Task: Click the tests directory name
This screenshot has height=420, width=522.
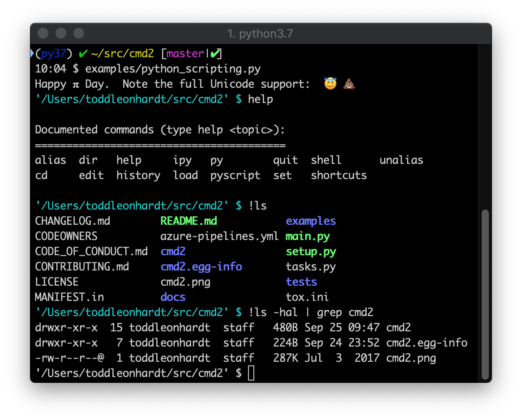Action: coord(301,282)
